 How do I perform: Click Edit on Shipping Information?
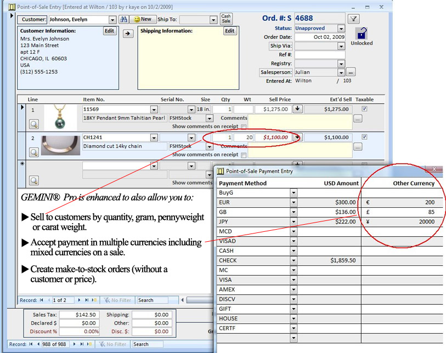click(229, 31)
